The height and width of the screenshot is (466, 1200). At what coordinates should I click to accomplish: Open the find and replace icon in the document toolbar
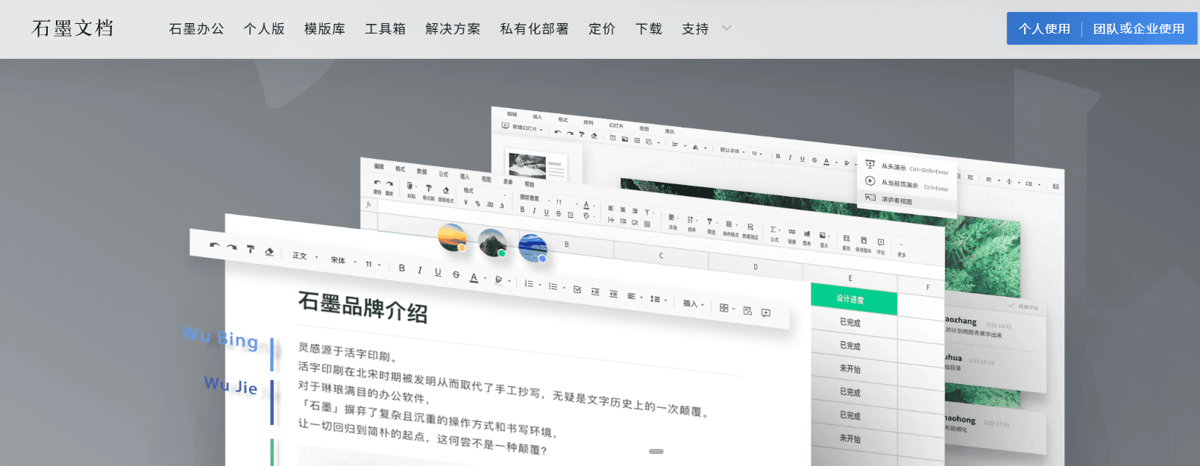click(x=747, y=311)
